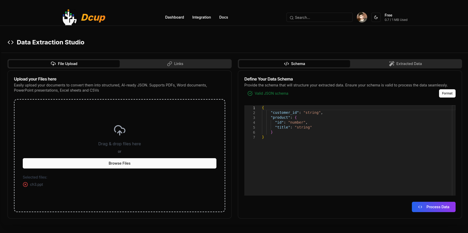Image resolution: width=468 pixels, height=233 pixels.
Task: Click the Process Data button
Action: click(x=434, y=207)
